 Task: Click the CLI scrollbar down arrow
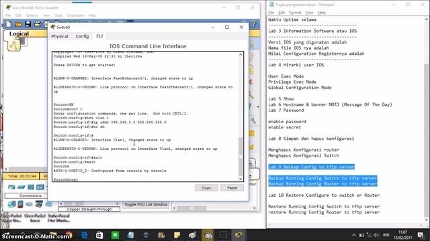click(x=241, y=179)
